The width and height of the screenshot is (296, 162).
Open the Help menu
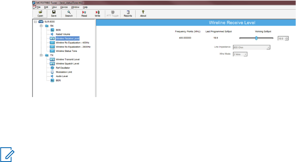pos(85,7)
